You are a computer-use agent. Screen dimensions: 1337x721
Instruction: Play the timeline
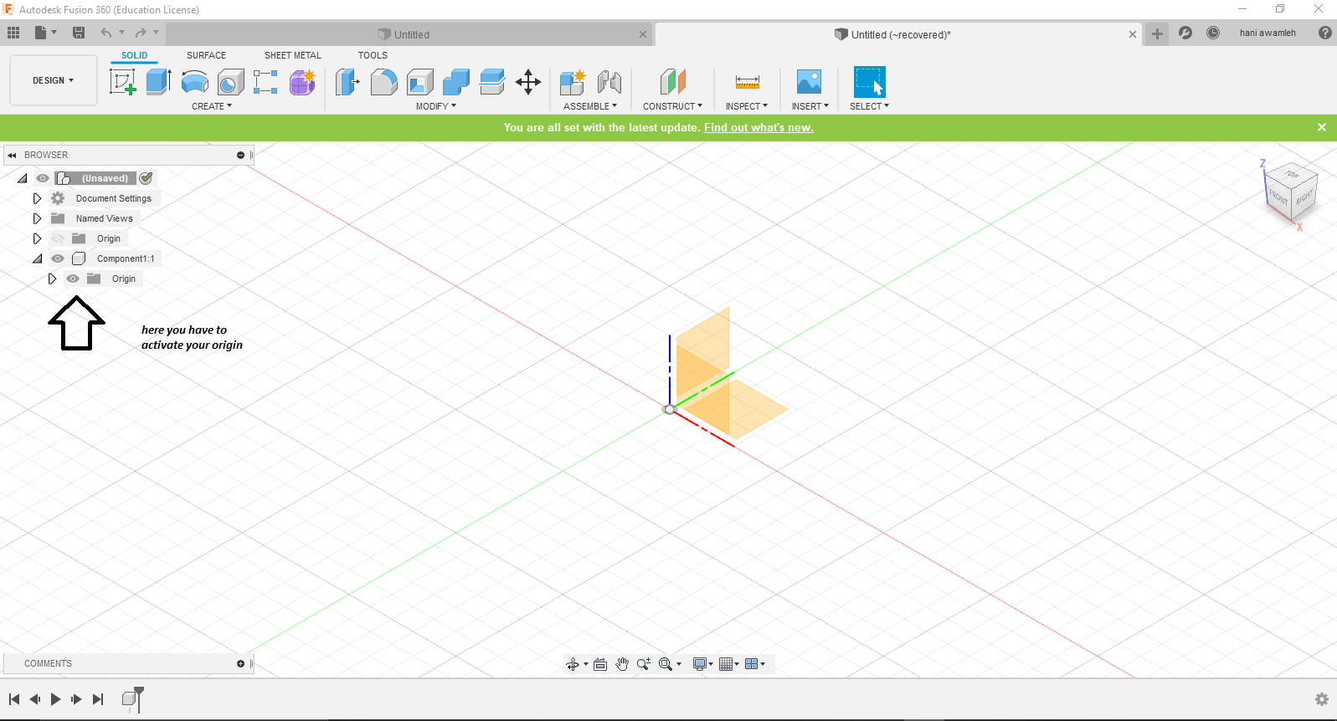(x=55, y=699)
